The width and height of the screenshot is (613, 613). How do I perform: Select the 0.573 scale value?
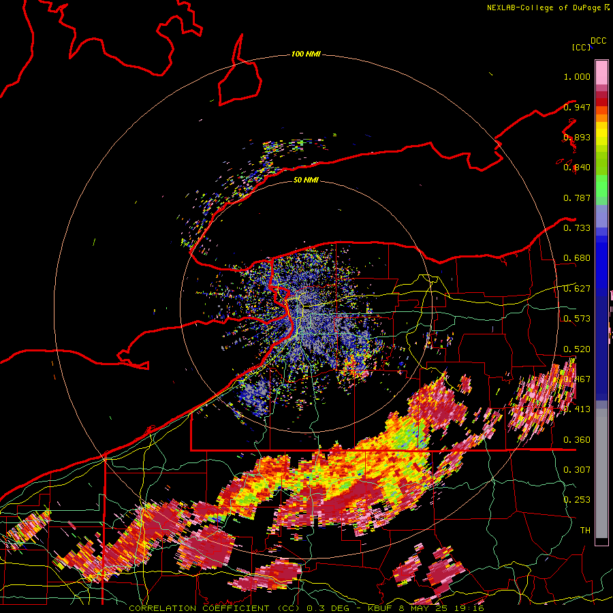[577, 319]
